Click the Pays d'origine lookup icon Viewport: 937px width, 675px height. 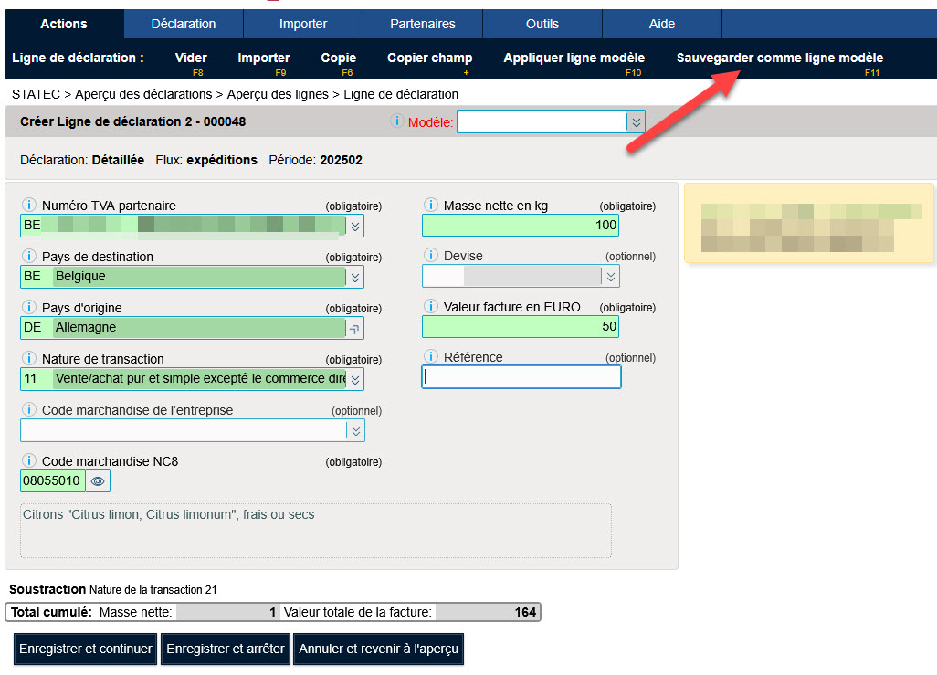355,328
